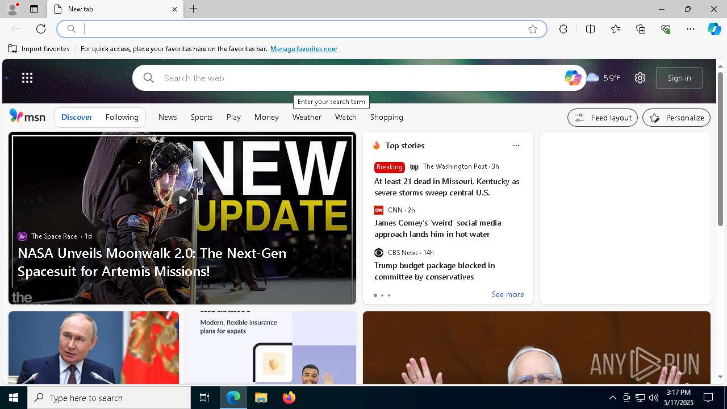Open the Extensions puzzle icon

(563, 29)
